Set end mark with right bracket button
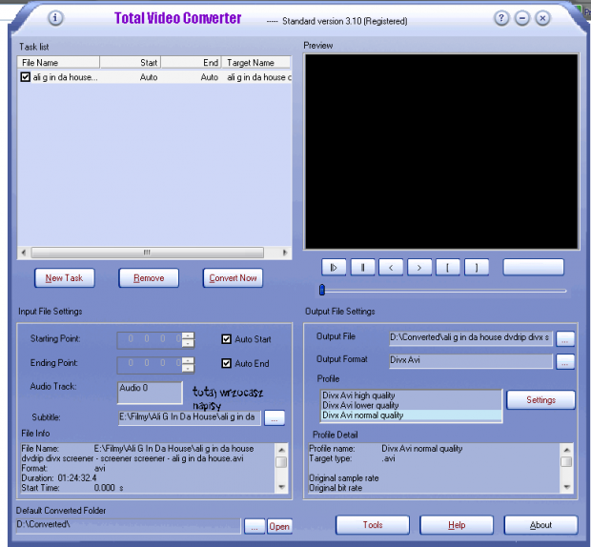Viewport: 591px width, 547px height. click(x=477, y=267)
